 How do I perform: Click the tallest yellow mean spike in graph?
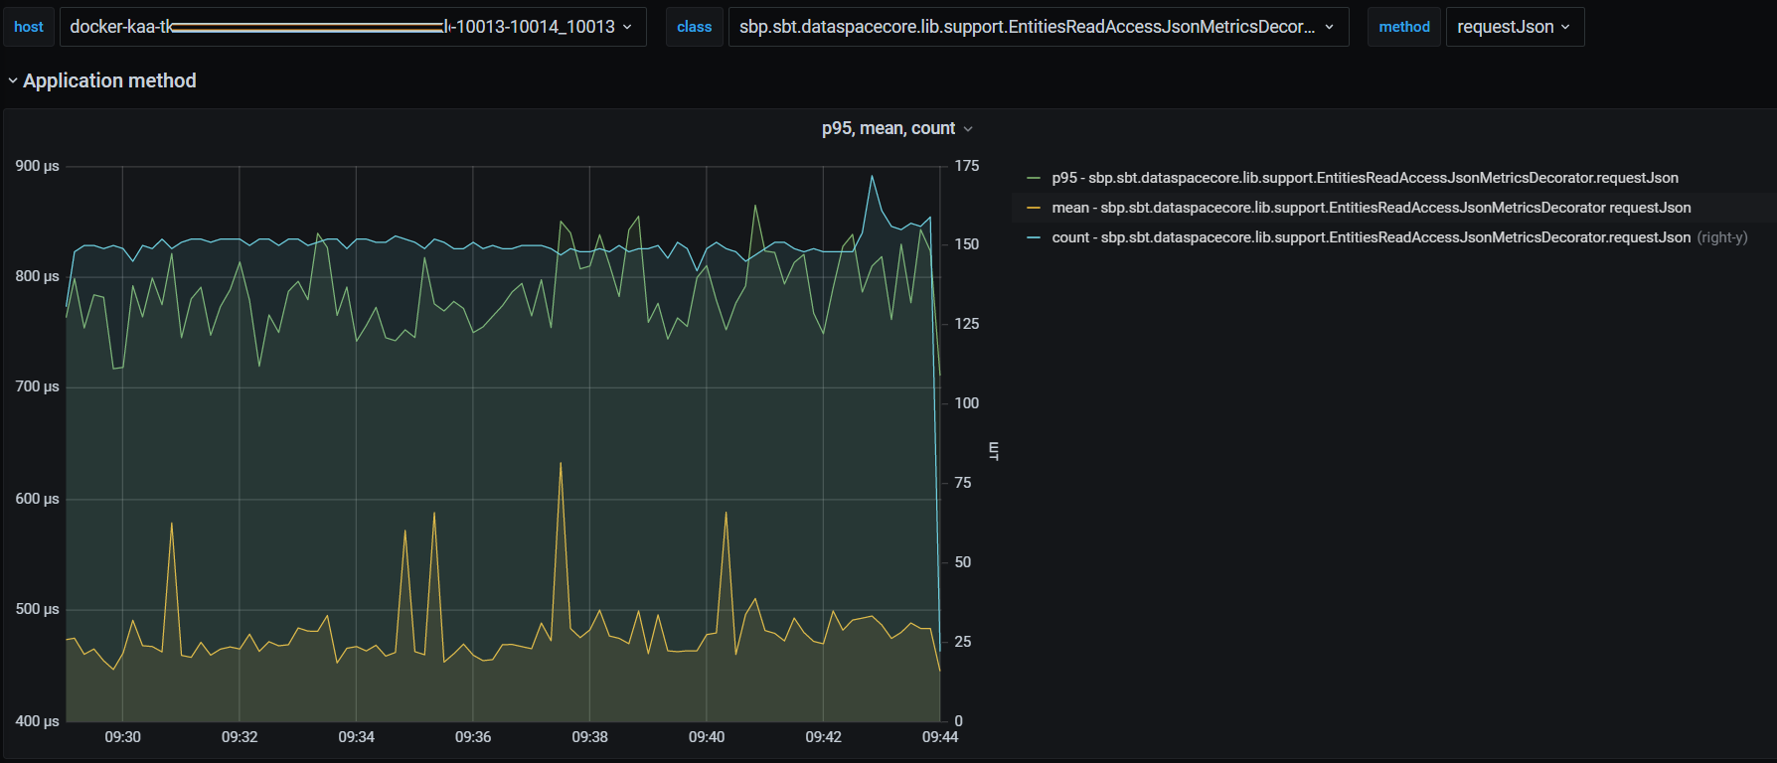561,464
